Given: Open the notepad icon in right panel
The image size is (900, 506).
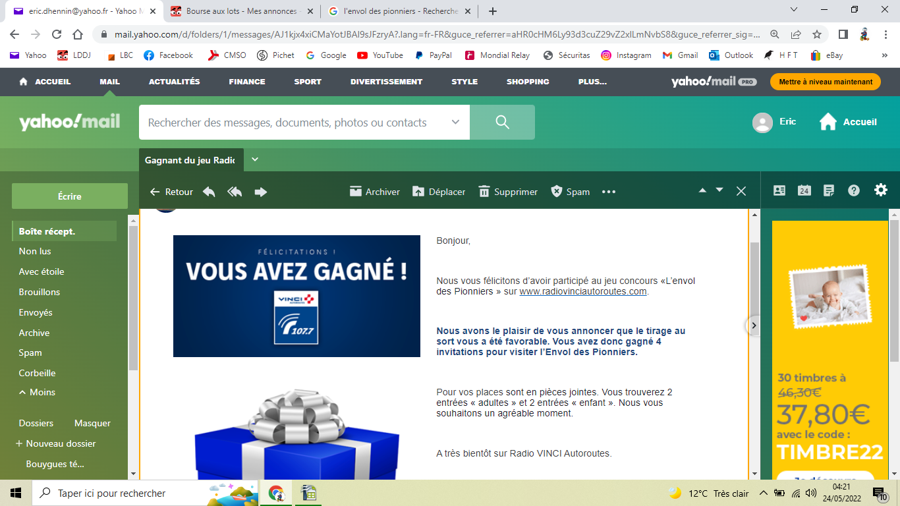Looking at the screenshot, I should tap(829, 190).
